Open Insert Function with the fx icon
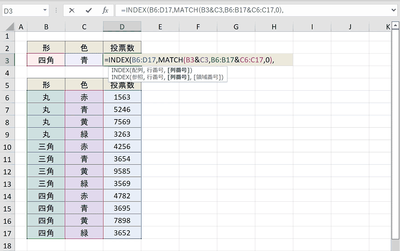 click(x=105, y=11)
